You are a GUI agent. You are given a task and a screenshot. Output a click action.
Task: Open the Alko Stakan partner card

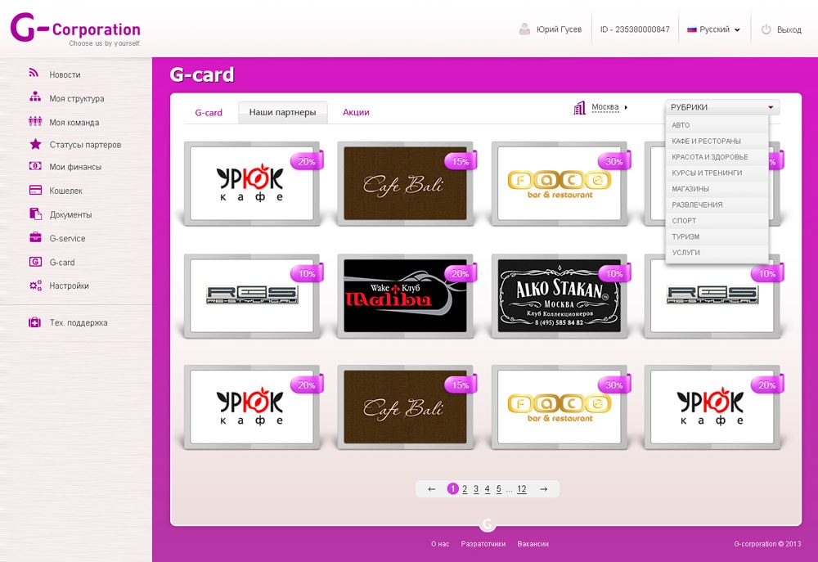pos(560,295)
